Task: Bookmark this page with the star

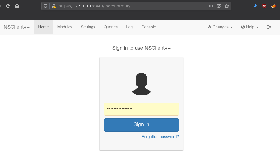Action: point(227,6)
